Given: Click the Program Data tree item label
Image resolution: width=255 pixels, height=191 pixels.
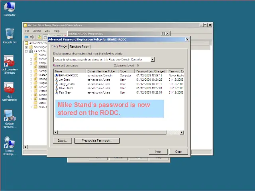Looking at the screenshot, I should tap(43, 83).
